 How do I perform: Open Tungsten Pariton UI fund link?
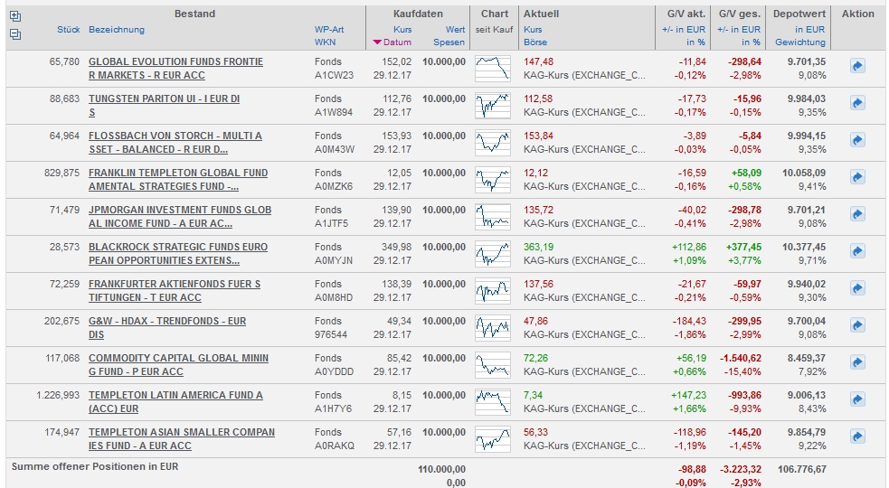click(164, 106)
